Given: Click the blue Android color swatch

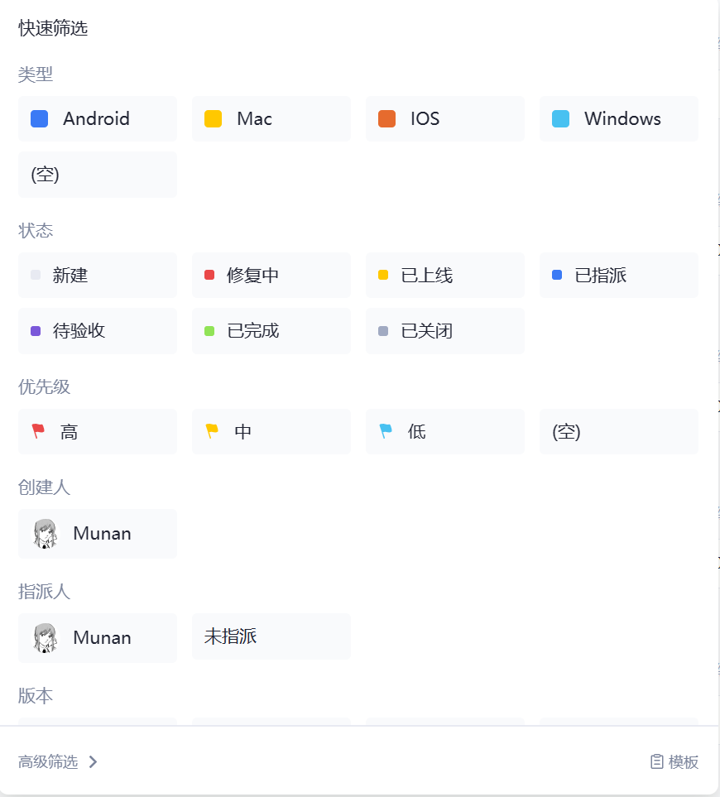Looking at the screenshot, I should coord(39,119).
